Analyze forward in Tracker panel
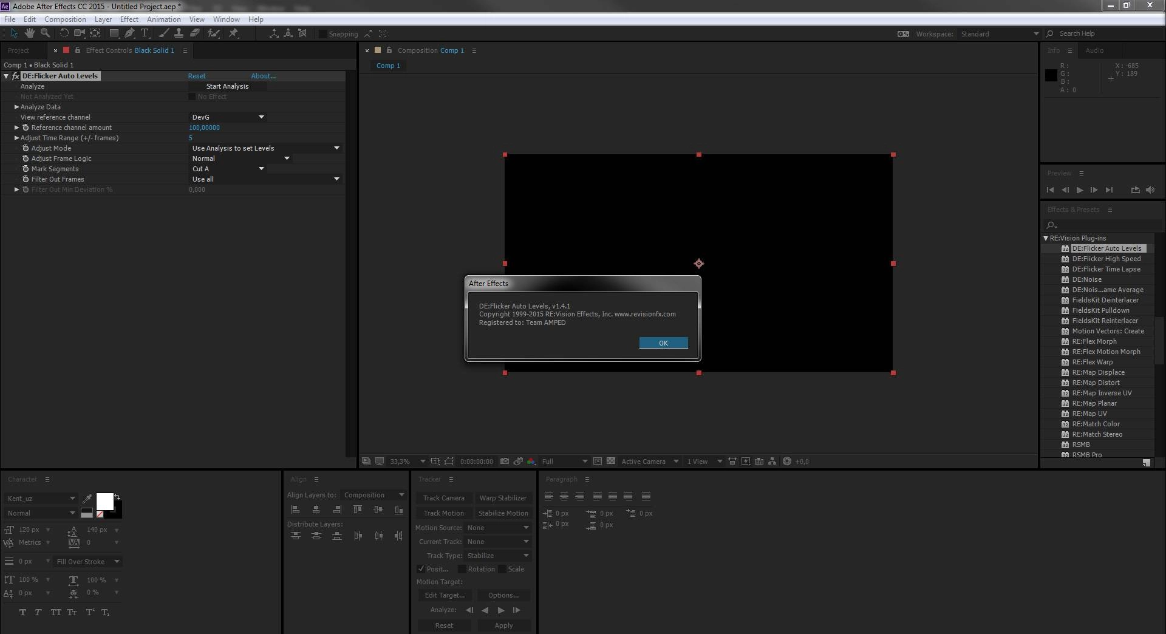This screenshot has height=634, width=1166. (501, 610)
